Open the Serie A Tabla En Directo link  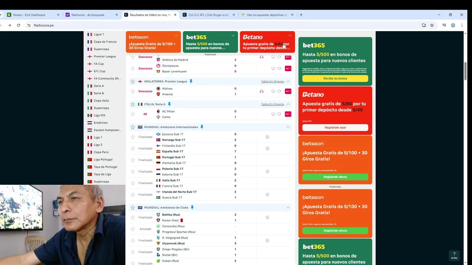[x=273, y=104]
